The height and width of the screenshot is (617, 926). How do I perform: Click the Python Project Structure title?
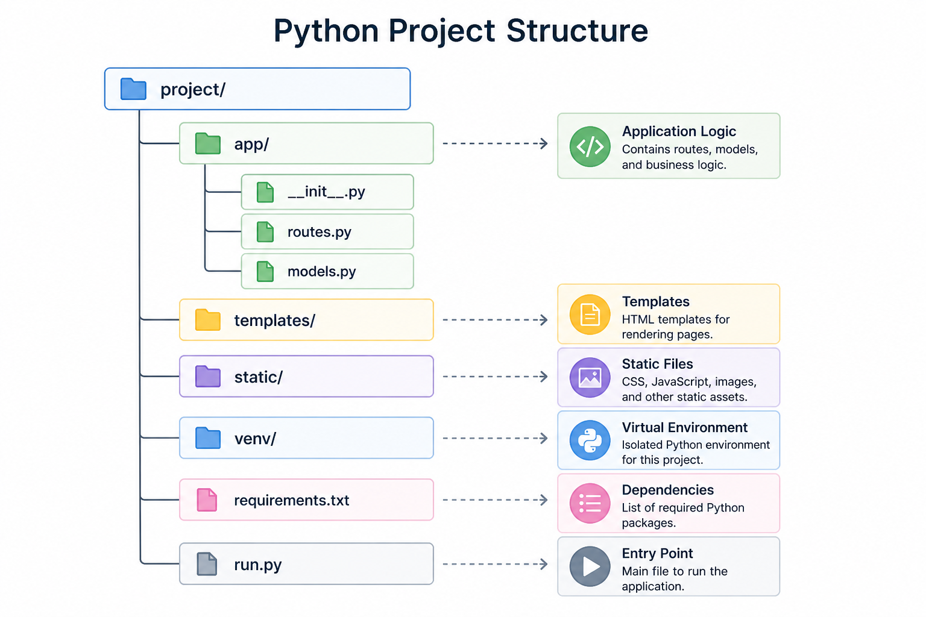461,31
